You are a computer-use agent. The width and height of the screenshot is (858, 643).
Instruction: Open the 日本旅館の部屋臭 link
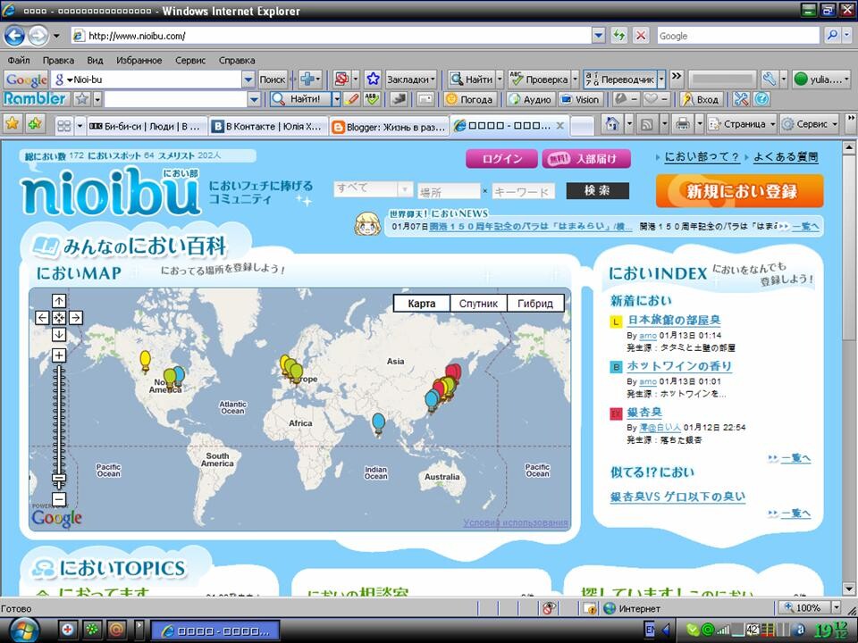(x=674, y=321)
